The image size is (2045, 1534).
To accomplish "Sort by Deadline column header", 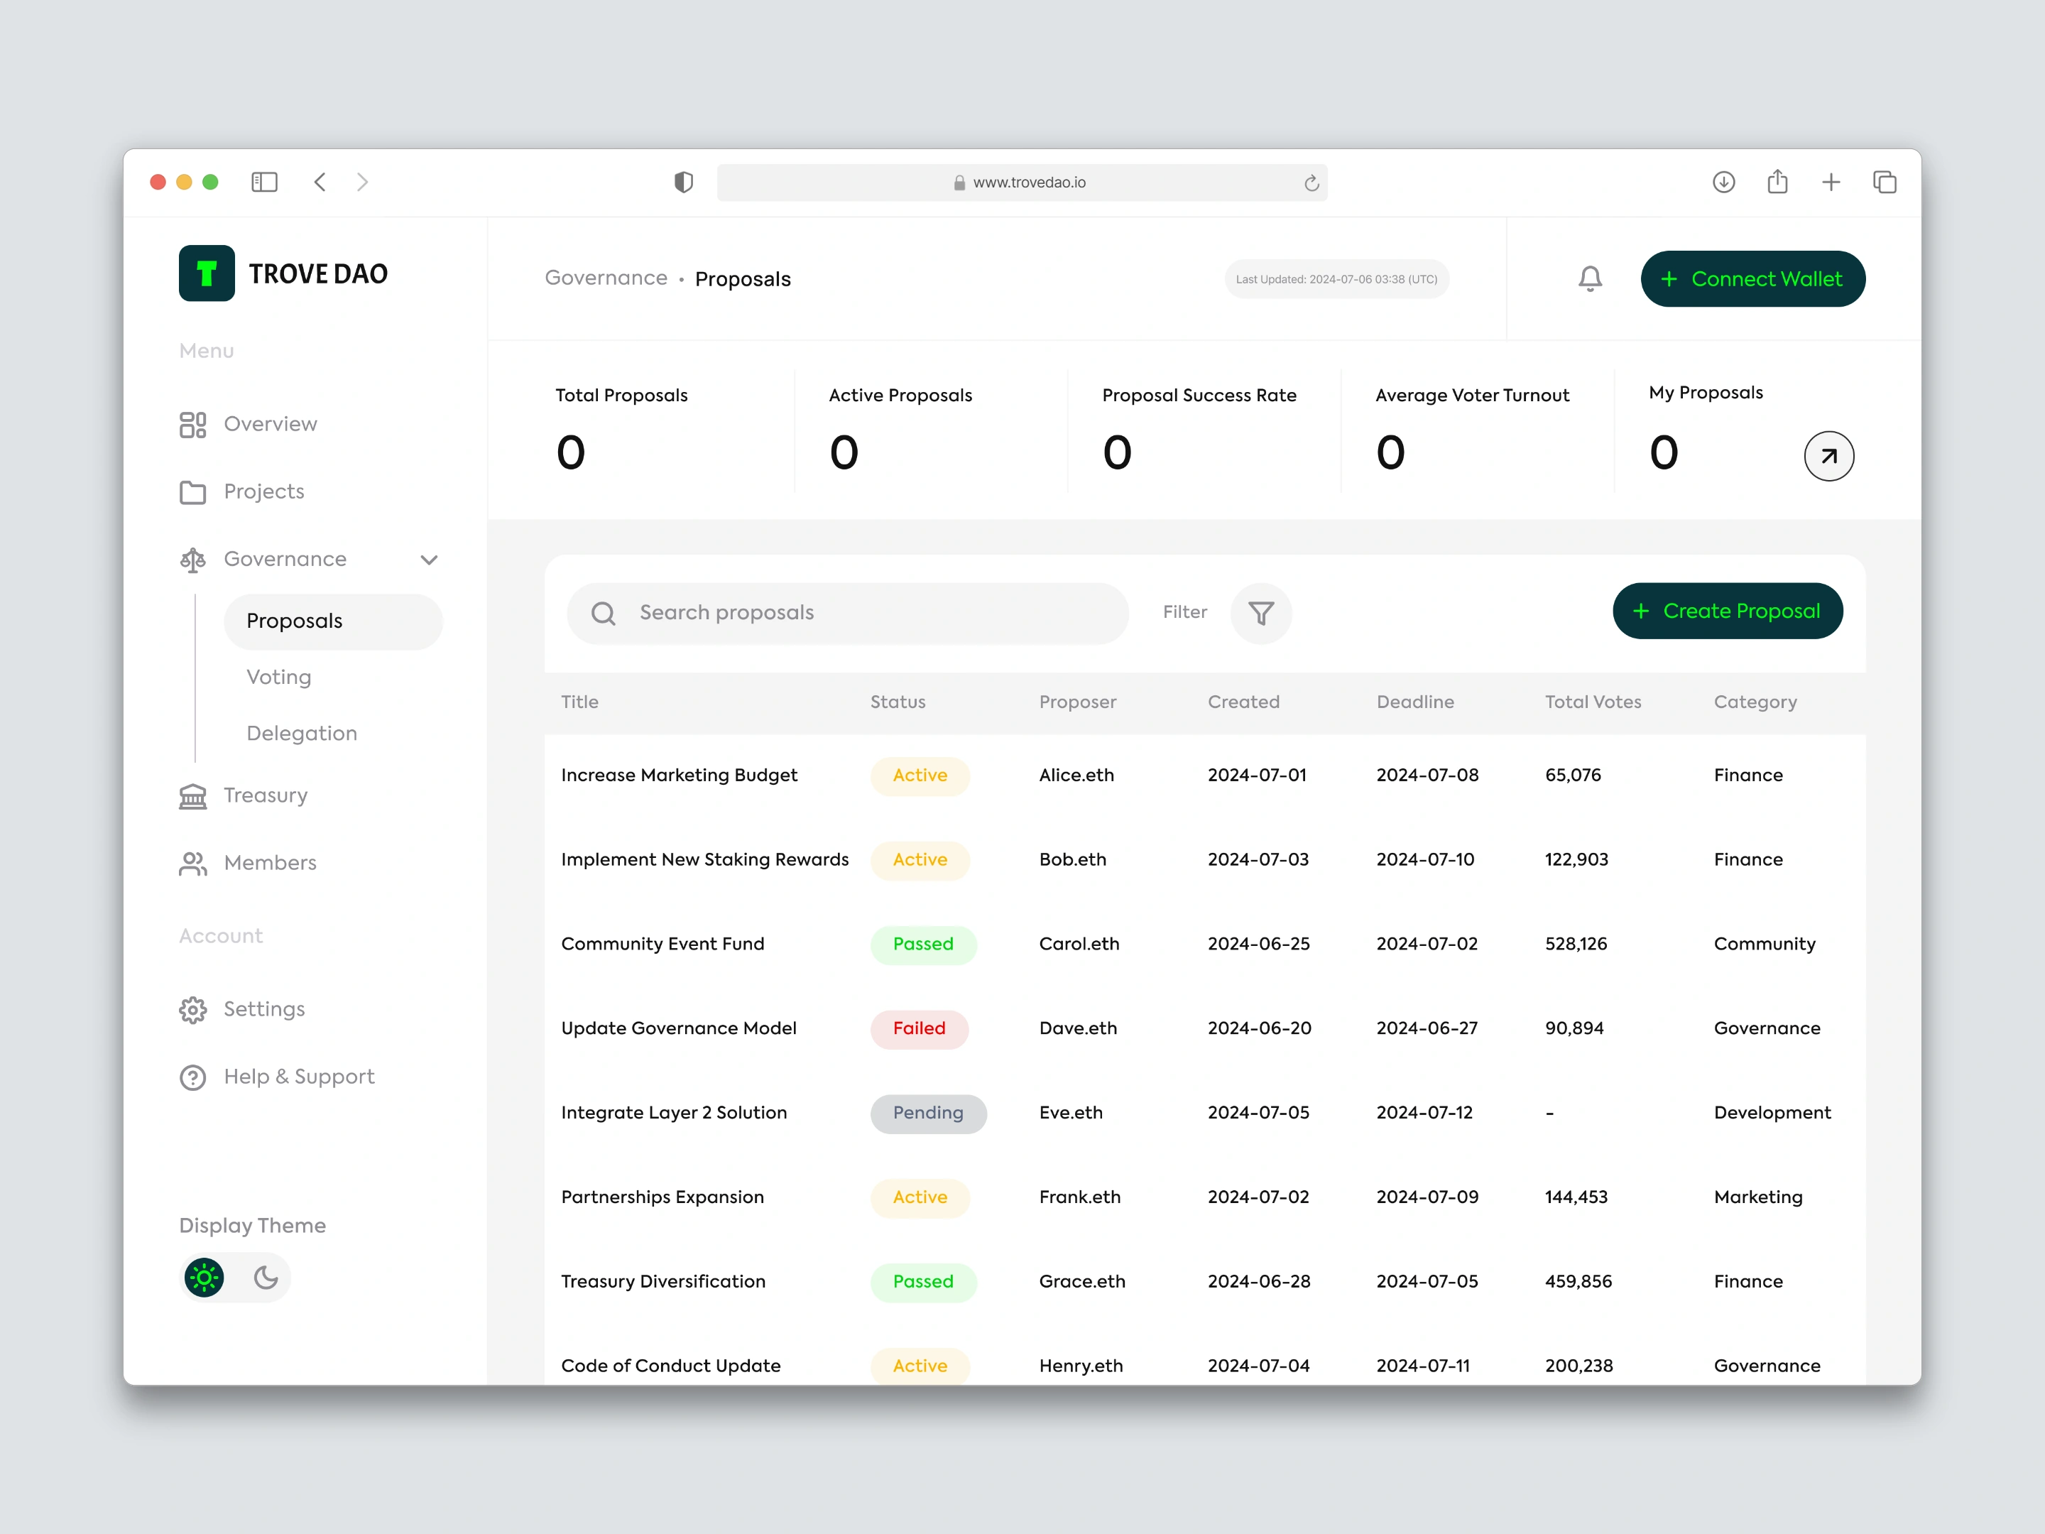I will point(1414,702).
